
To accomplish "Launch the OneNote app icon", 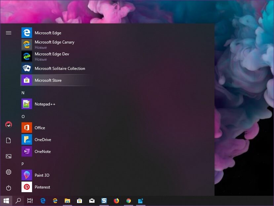I will 27,151.
